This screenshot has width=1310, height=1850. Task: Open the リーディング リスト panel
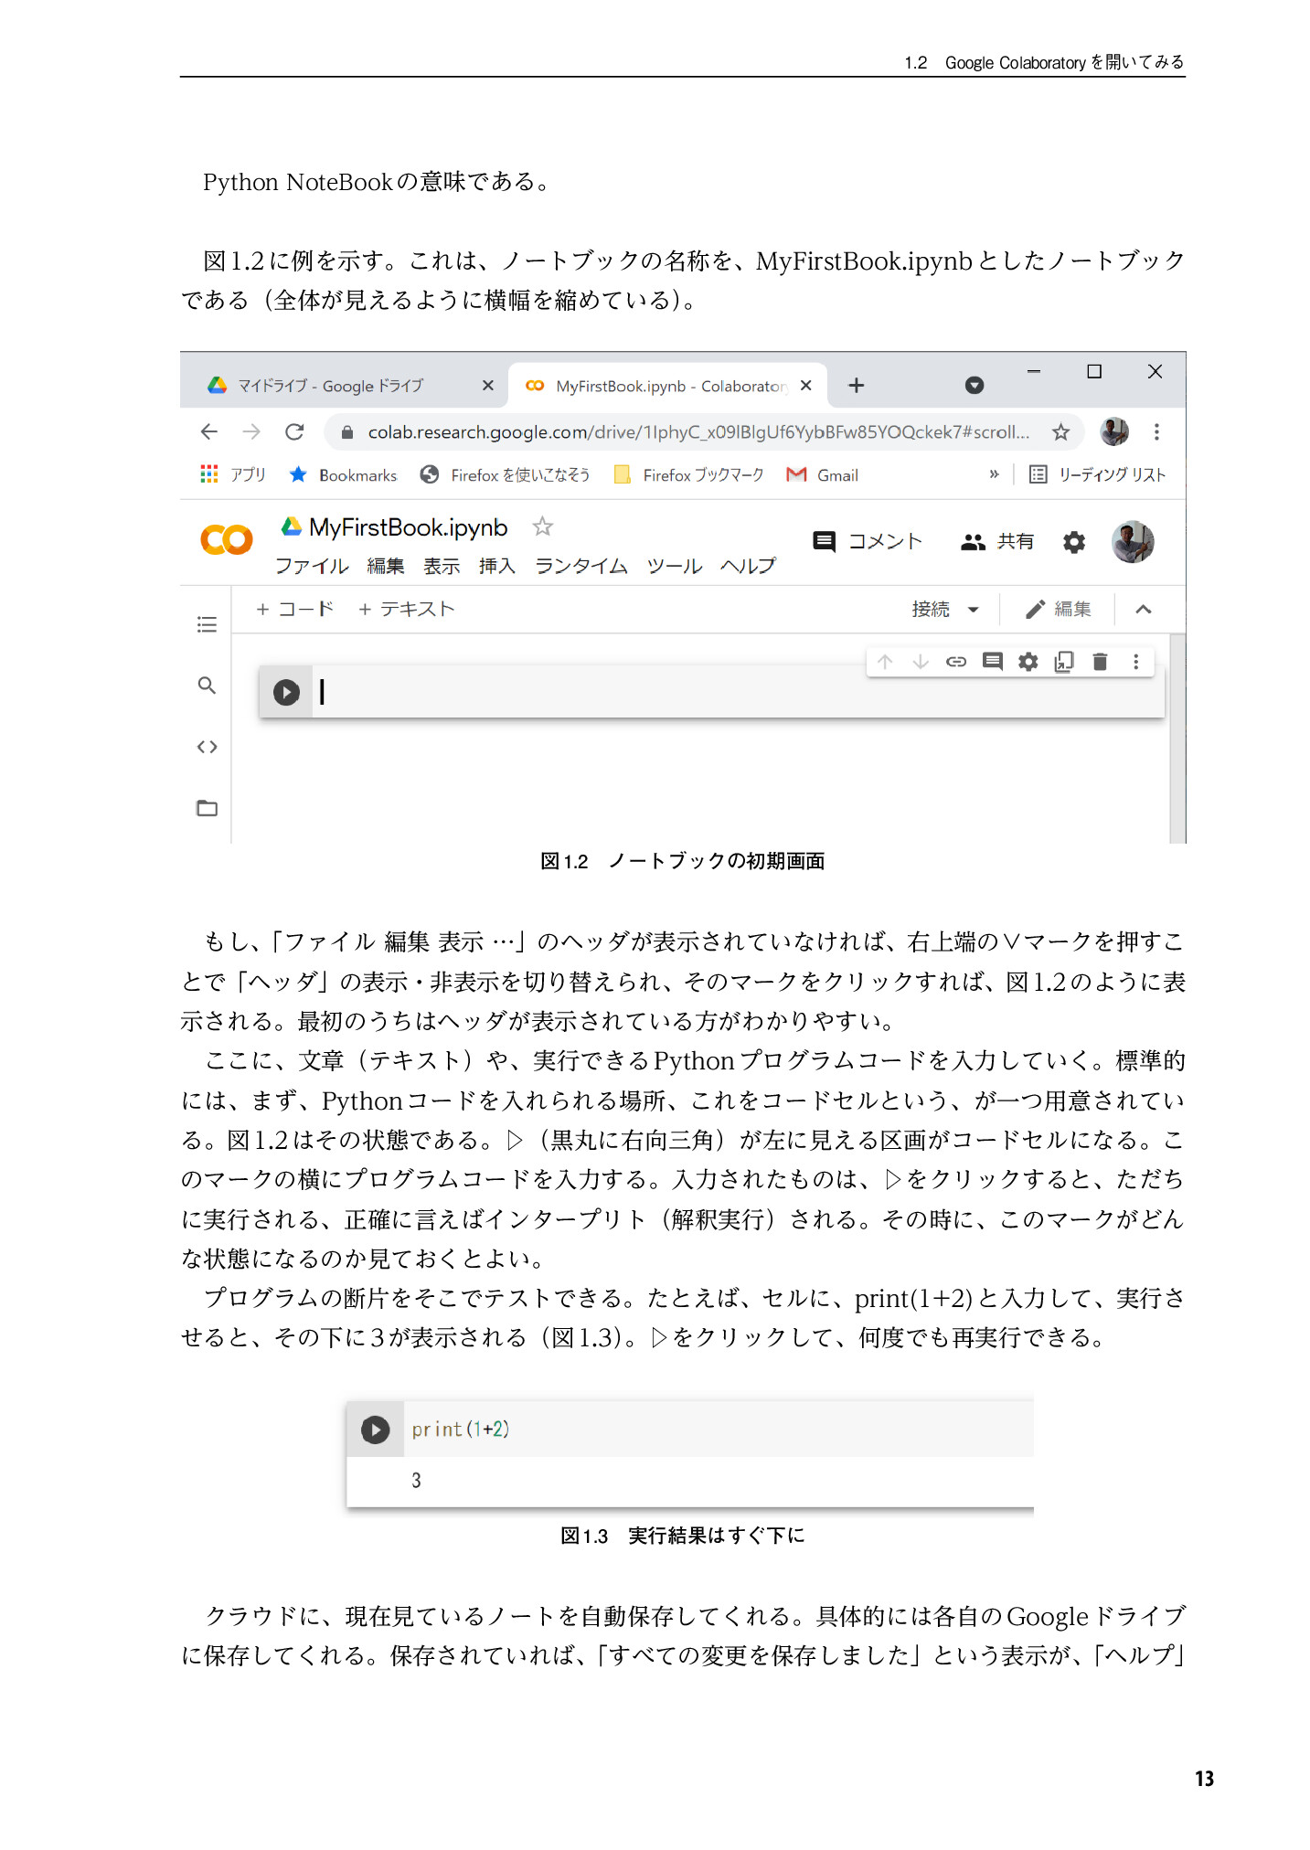(1097, 474)
